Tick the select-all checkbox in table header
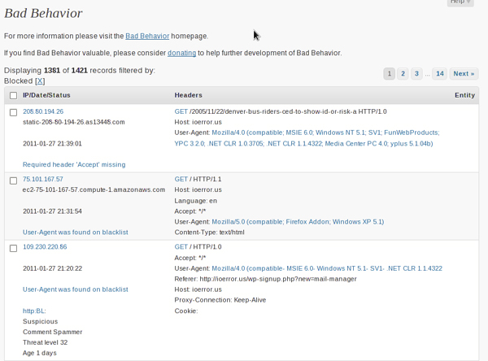The image size is (488, 361). [13, 96]
